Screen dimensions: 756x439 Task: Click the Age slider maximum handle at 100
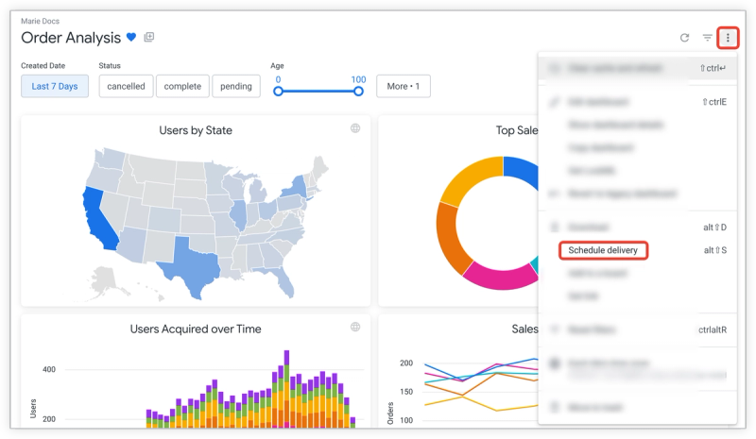[x=358, y=91]
